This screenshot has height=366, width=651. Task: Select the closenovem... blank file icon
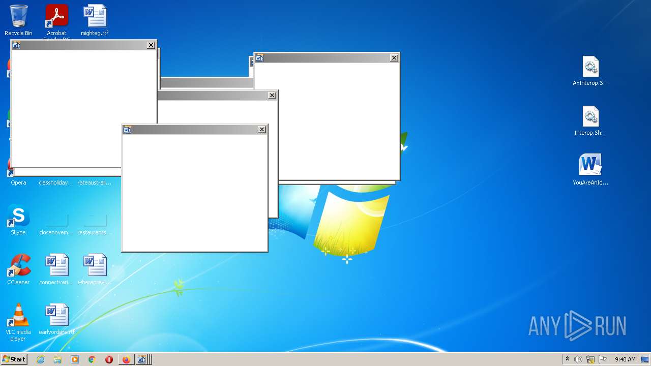[56, 224]
